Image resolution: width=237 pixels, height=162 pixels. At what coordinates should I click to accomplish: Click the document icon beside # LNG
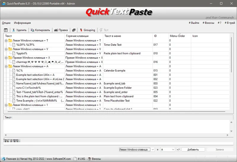pyautogui.click(x=75, y=159)
